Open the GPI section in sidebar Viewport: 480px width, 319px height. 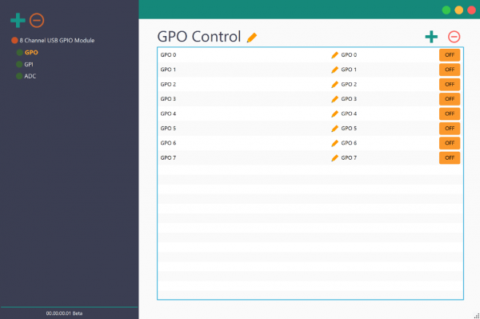pyautogui.click(x=29, y=64)
